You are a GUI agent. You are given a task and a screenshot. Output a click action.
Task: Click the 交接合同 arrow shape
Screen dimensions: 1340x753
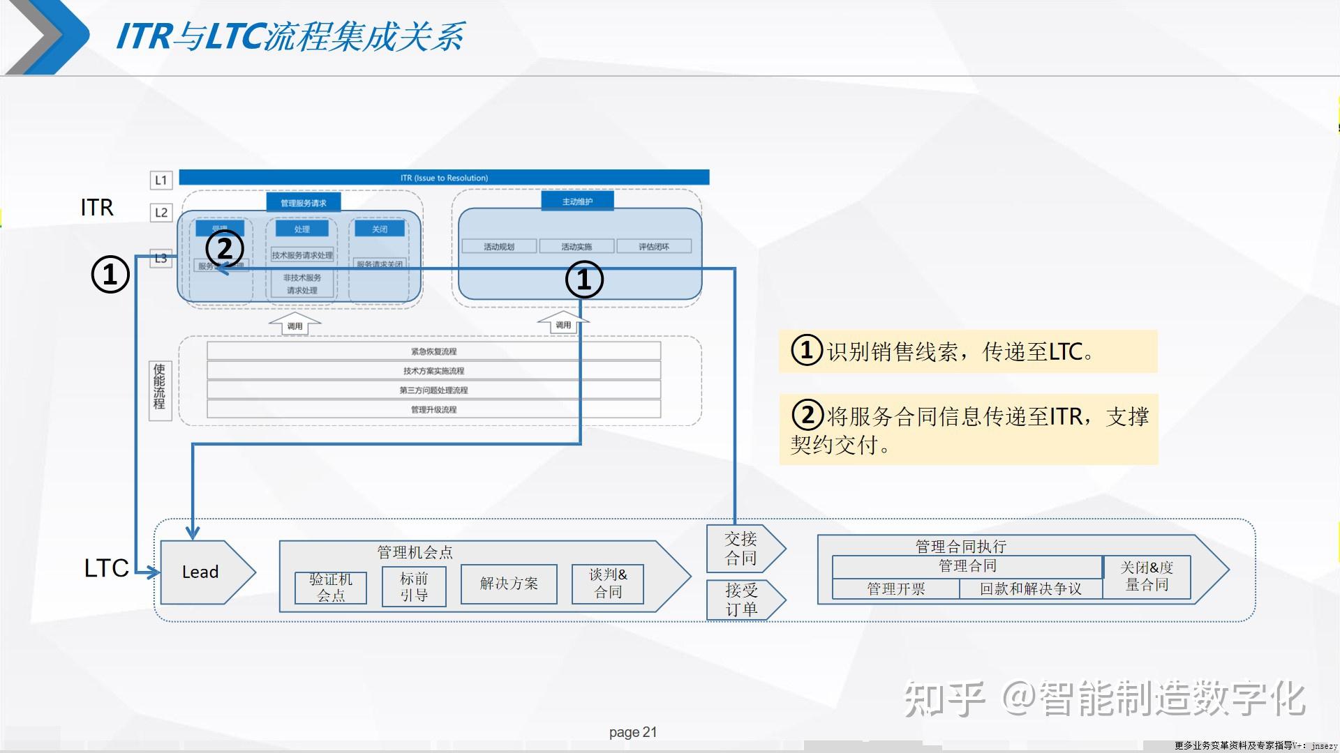742,549
